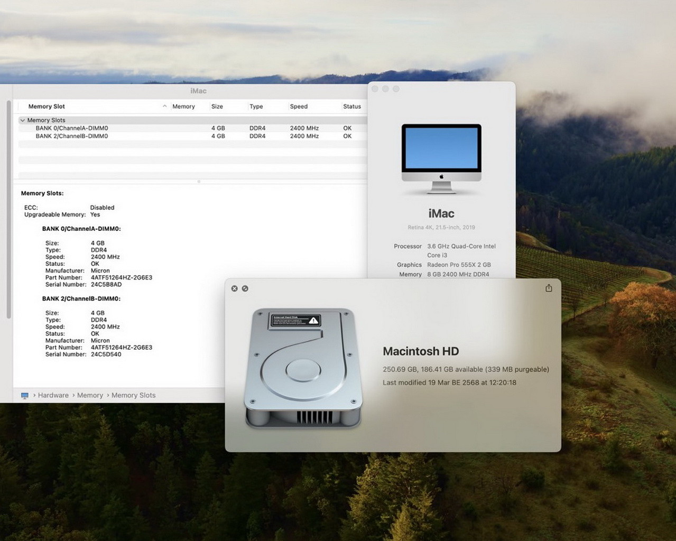The height and width of the screenshot is (541, 676).
Task: Click the Memory Slot column header
Action: [47, 106]
